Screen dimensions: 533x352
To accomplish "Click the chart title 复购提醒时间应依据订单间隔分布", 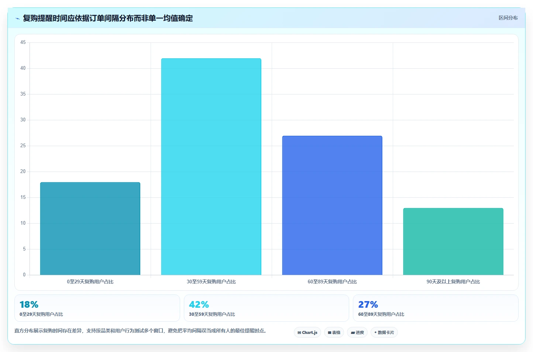I will [x=108, y=18].
